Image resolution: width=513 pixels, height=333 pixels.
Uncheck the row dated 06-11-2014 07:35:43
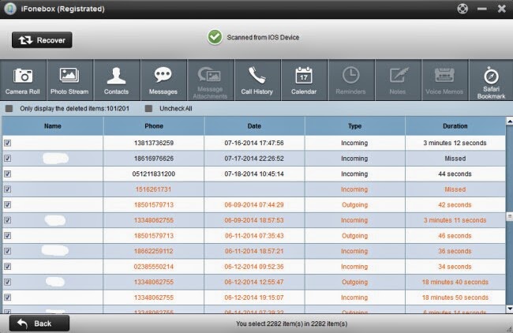[x=8, y=235]
